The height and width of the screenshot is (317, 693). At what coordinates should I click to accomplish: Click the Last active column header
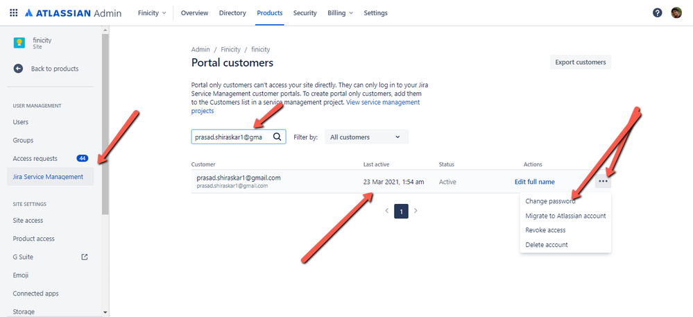click(376, 164)
